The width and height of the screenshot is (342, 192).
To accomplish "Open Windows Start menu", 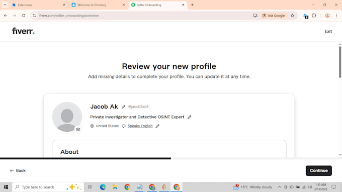I will tap(6, 187).
